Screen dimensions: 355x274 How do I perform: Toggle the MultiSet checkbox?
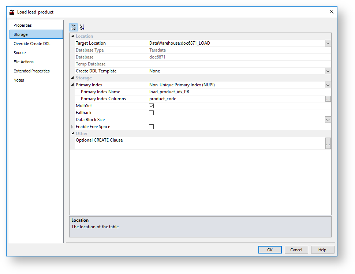[x=151, y=106]
